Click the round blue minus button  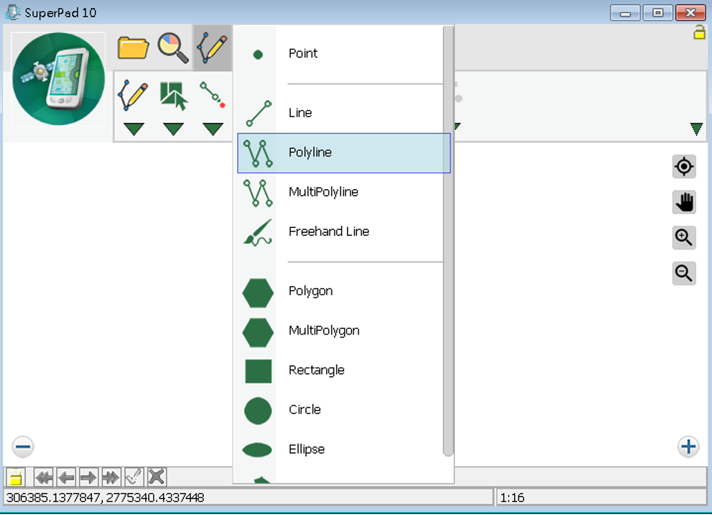[x=23, y=447]
